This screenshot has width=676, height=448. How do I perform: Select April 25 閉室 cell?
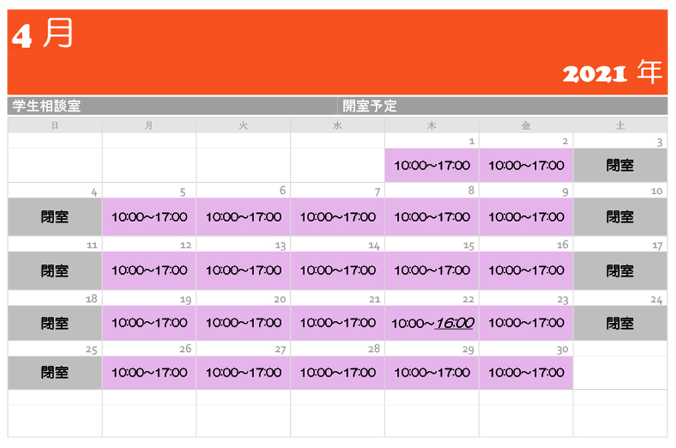point(55,372)
